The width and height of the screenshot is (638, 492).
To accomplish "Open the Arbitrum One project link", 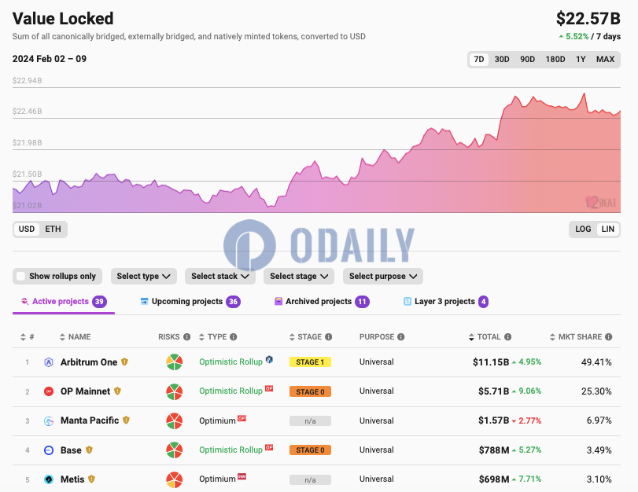I will (x=89, y=362).
